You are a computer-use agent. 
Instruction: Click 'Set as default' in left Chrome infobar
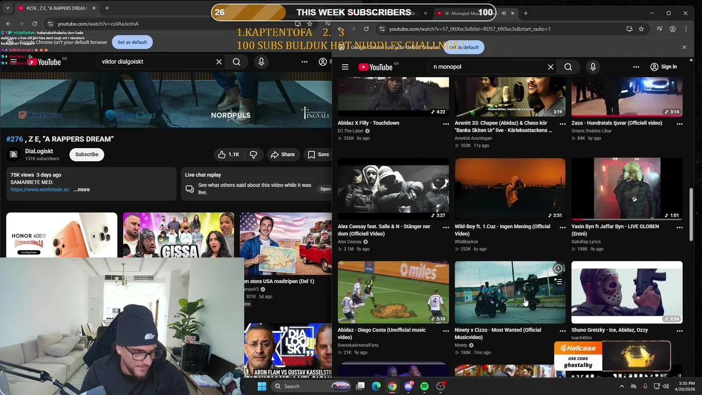click(x=132, y=42)
